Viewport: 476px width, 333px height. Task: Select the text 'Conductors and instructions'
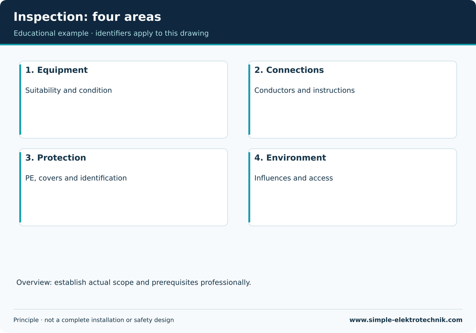point(305,90)
